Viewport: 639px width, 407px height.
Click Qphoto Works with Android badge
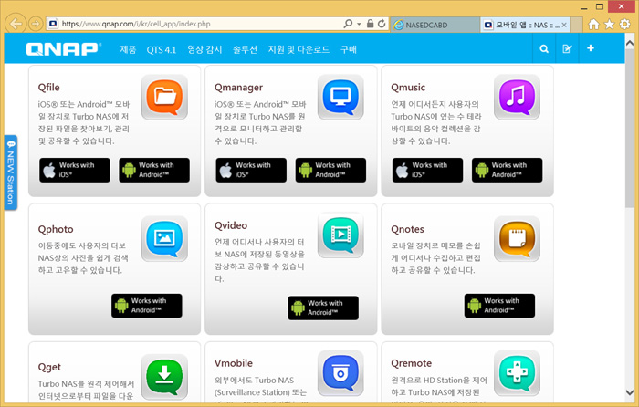point(147,306)
